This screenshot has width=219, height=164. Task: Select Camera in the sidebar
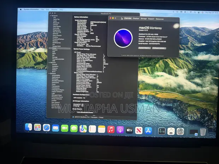tap(55, 25)
